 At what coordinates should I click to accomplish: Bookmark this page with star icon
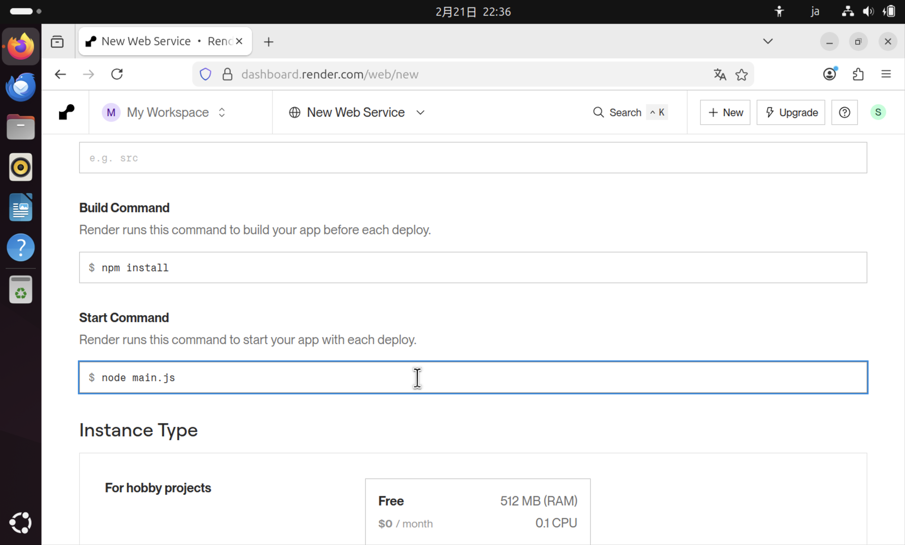click(741, 74)
